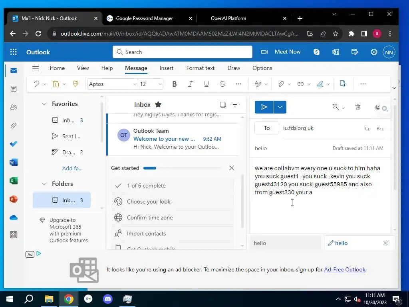The image size is (409, 307).
Task: Launch PowerPoint from the sidebar
Action: click(14, 199)
